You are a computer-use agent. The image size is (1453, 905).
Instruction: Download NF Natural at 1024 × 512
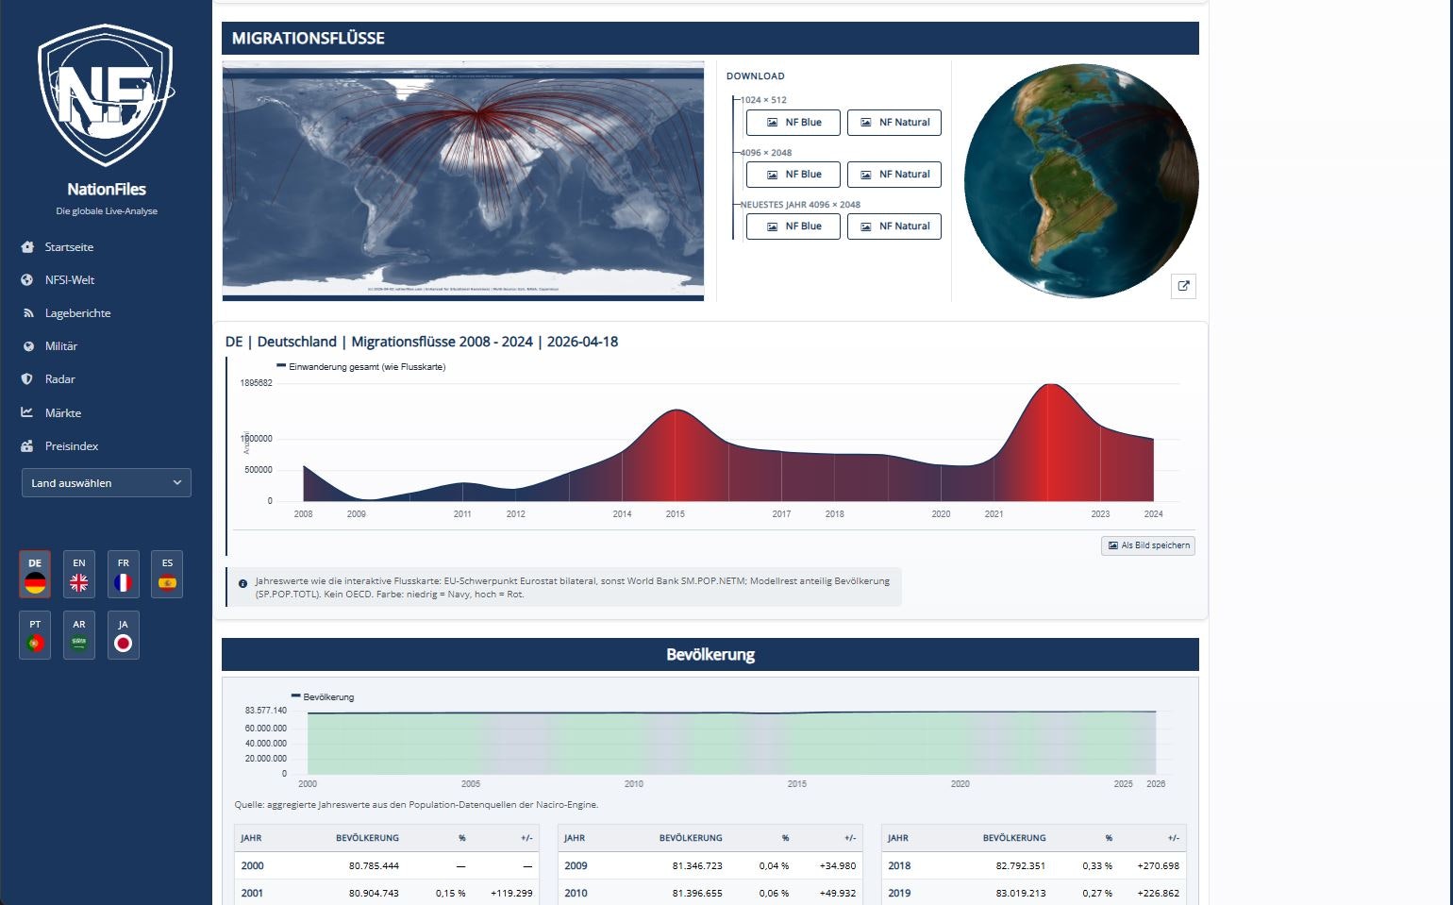[894, 123]
